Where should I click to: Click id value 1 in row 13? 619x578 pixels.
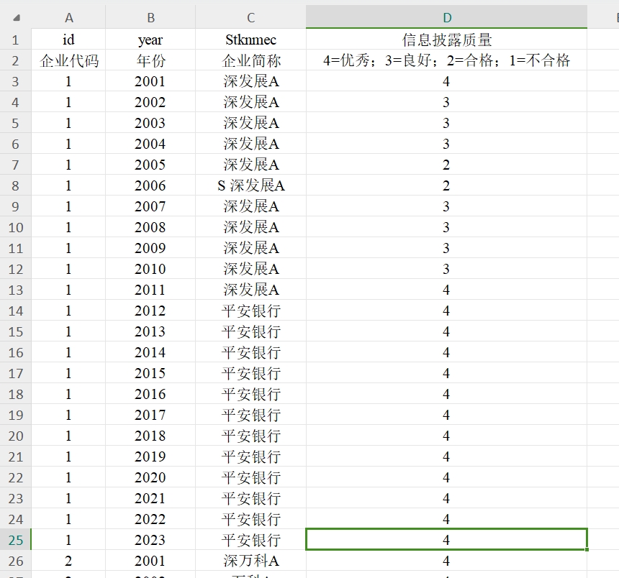[68, 290]
